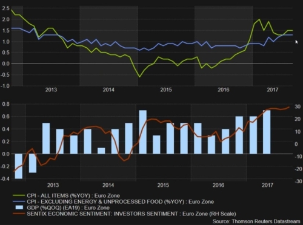Click the tallest GDP bar in early 2015

[143, 132]
